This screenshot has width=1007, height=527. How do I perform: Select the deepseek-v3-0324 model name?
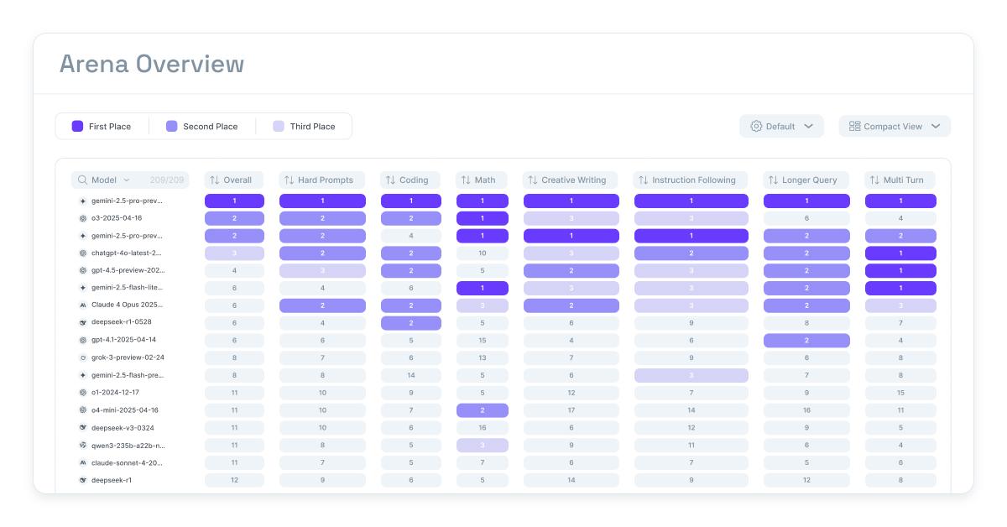[122, 427]
